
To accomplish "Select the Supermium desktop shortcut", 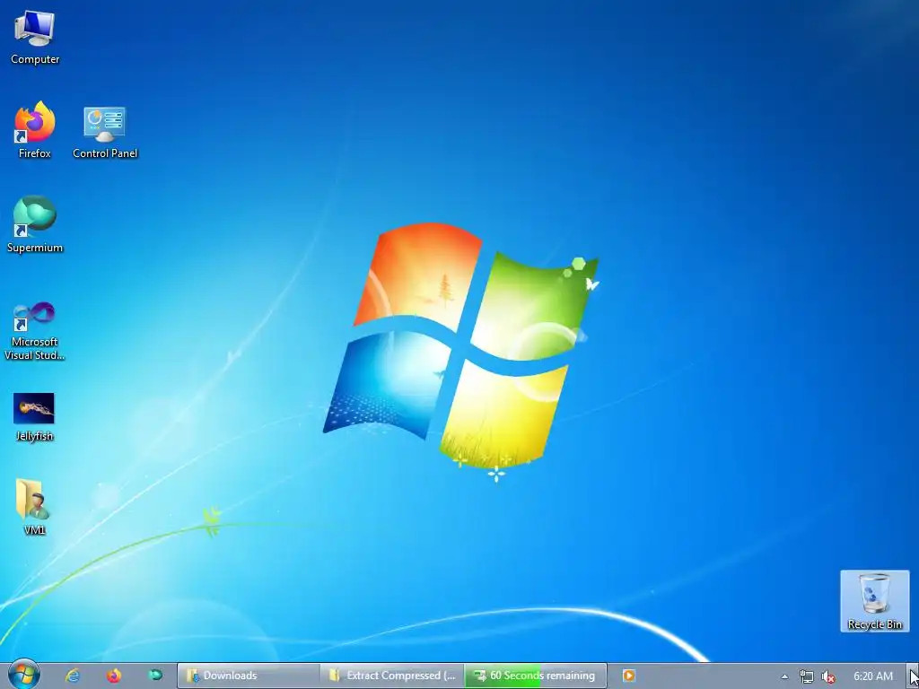I will 35,224.
